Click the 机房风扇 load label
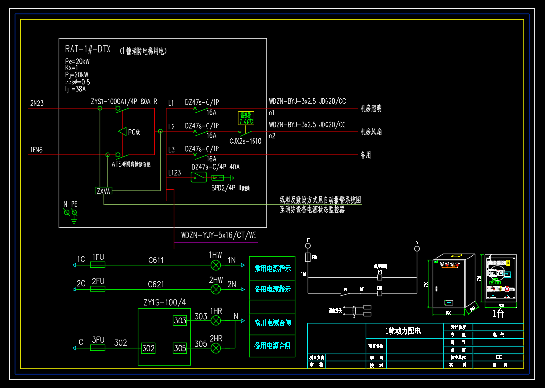 pos(371,132)
